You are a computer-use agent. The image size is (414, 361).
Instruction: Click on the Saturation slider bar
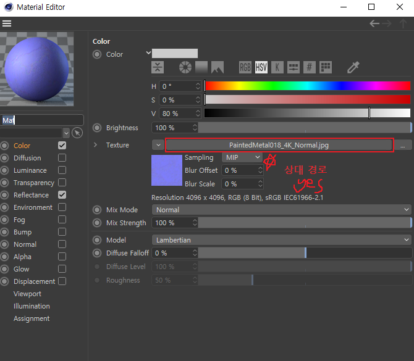coord(308,100)
